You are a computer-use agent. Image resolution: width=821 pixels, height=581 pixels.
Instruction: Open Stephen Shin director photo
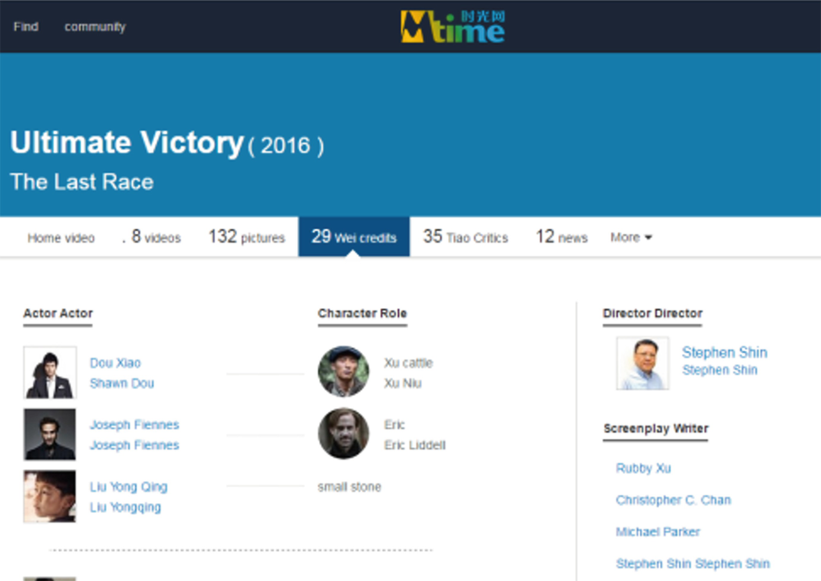(643, 363)
